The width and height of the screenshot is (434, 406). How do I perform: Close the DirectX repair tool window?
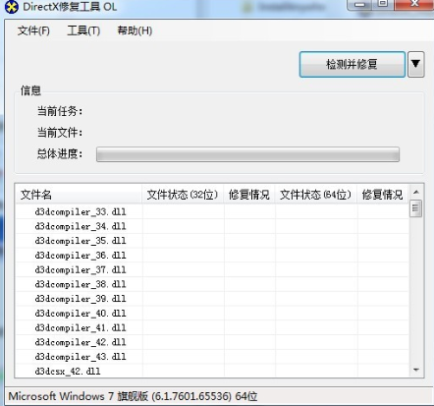[x=414, y=5]
